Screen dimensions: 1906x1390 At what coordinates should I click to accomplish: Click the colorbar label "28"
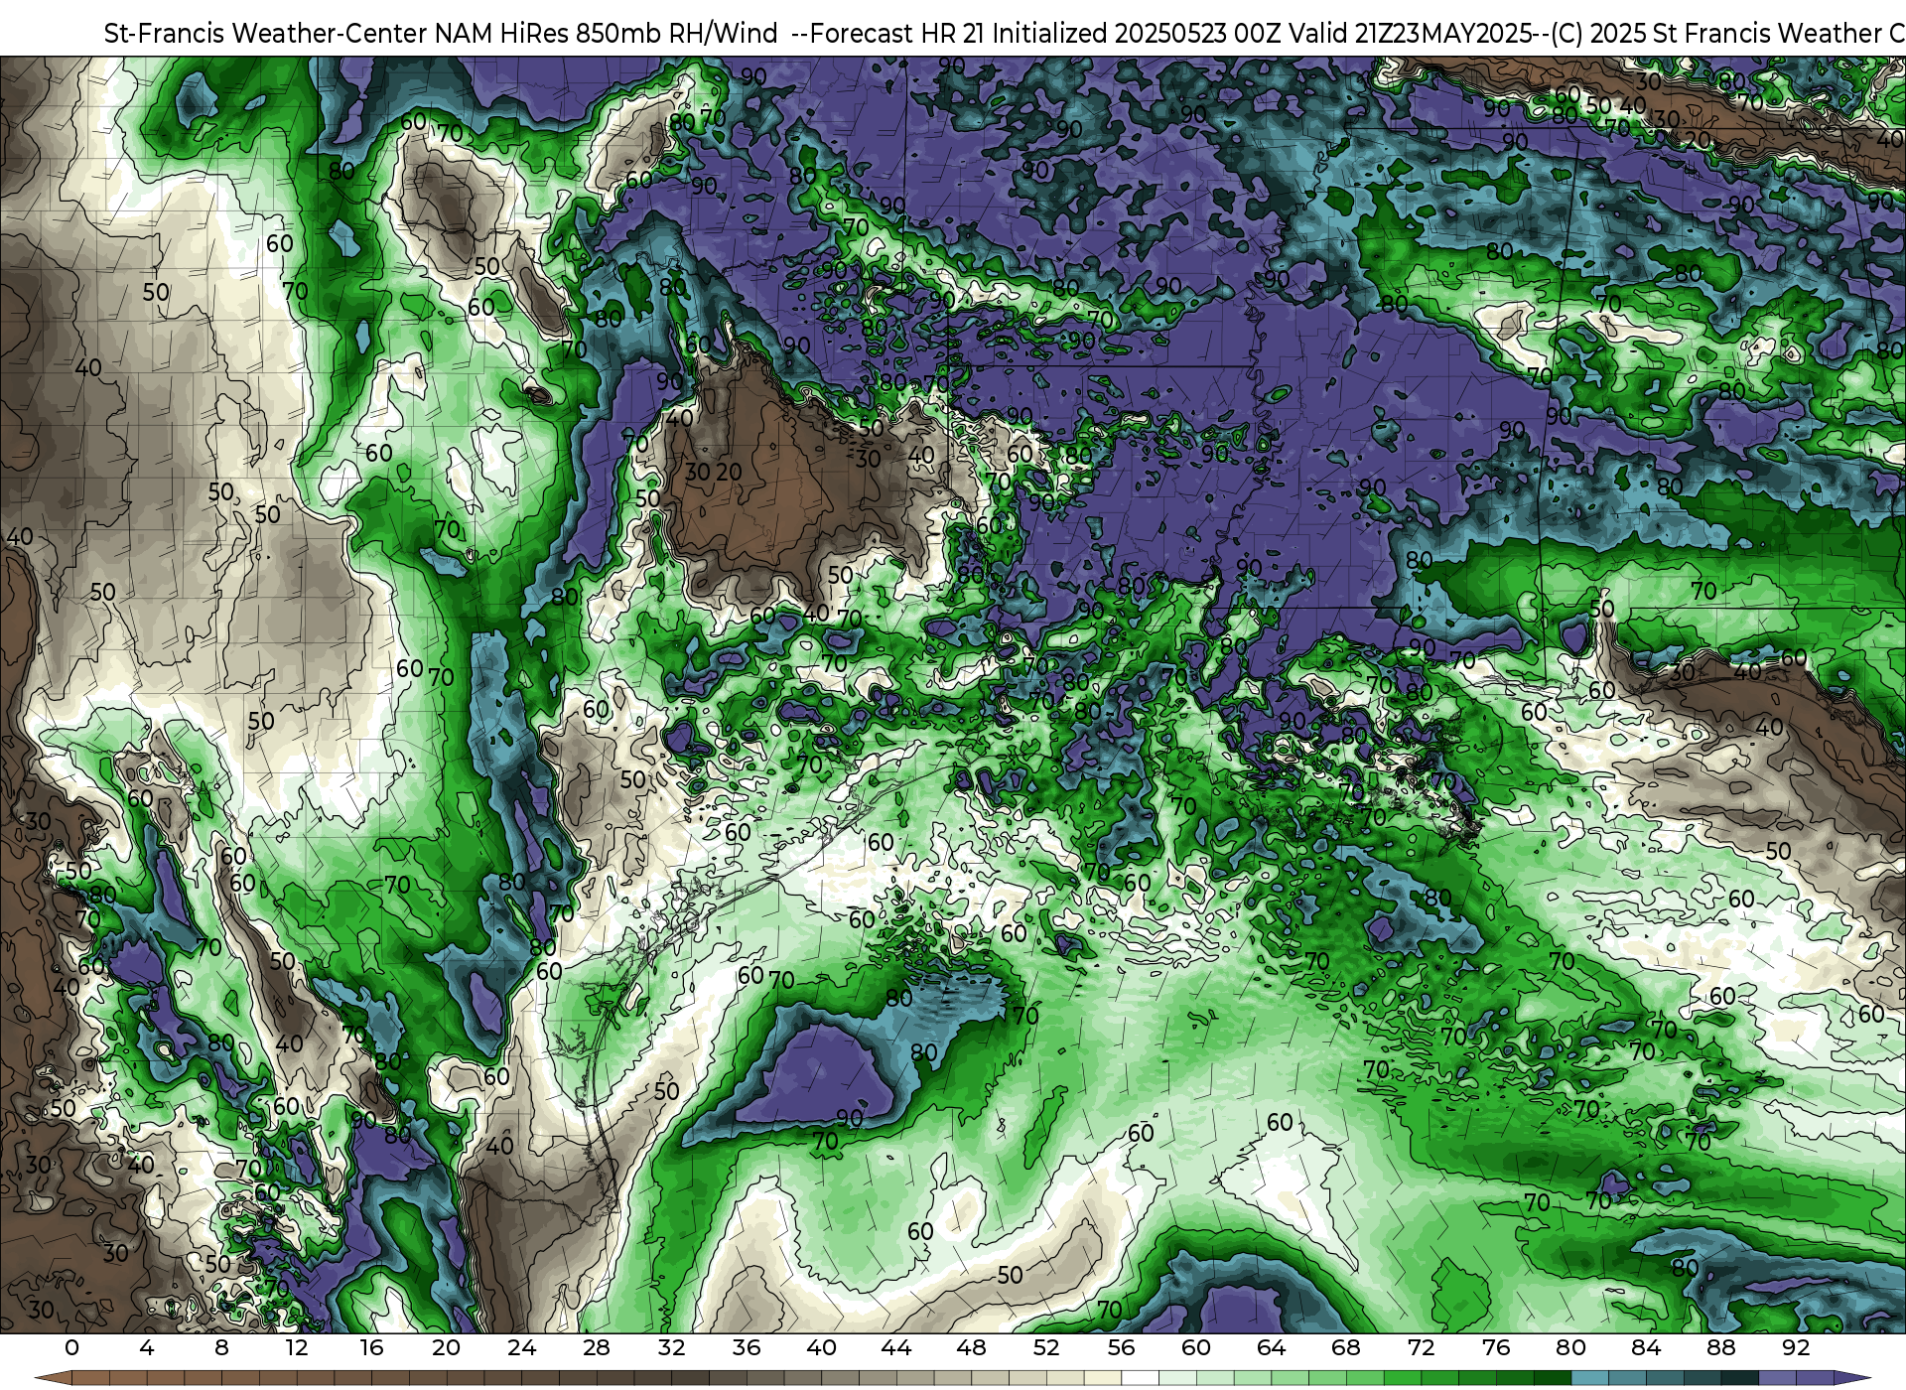click(x=597, y=1347)
